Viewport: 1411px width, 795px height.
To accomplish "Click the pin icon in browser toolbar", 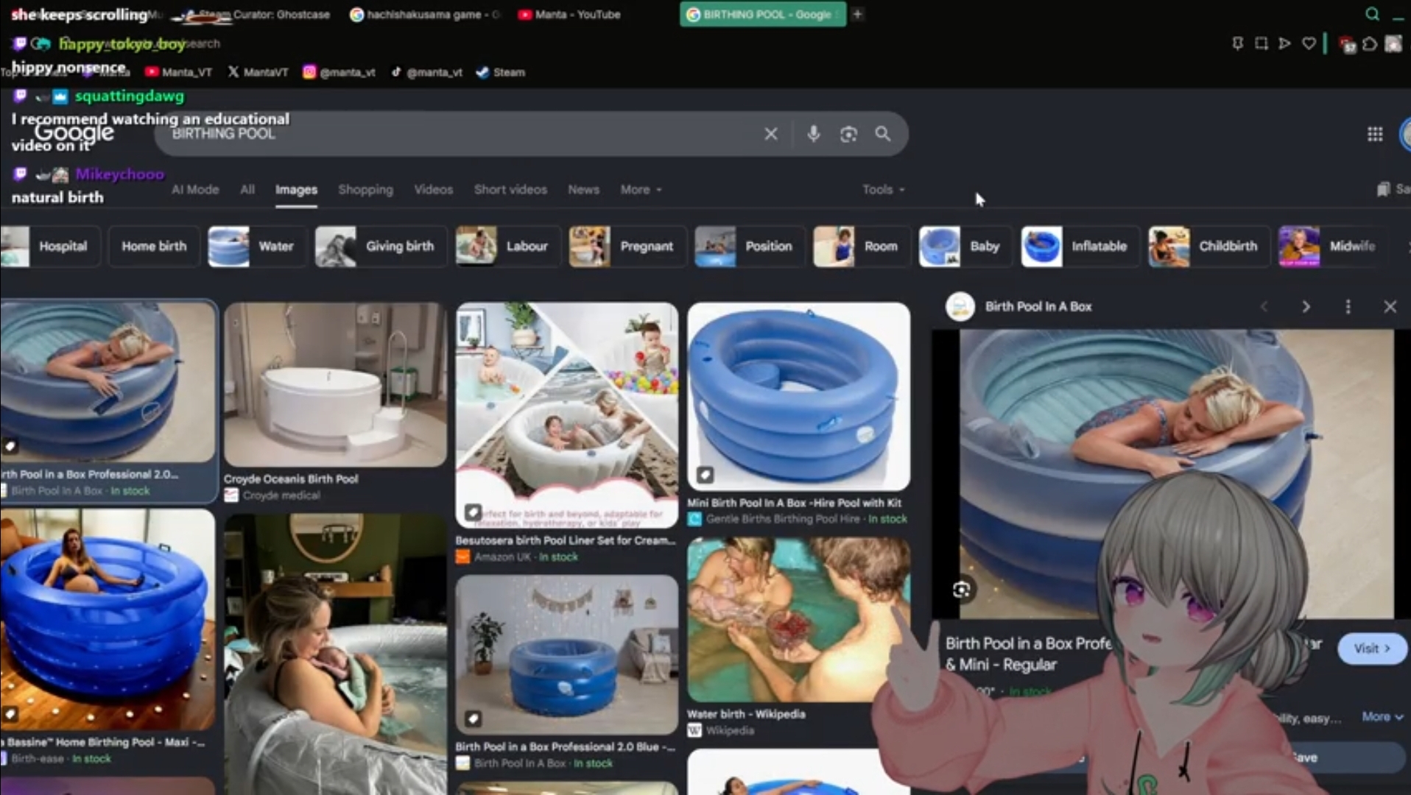I will click(x=1237, y=43).
